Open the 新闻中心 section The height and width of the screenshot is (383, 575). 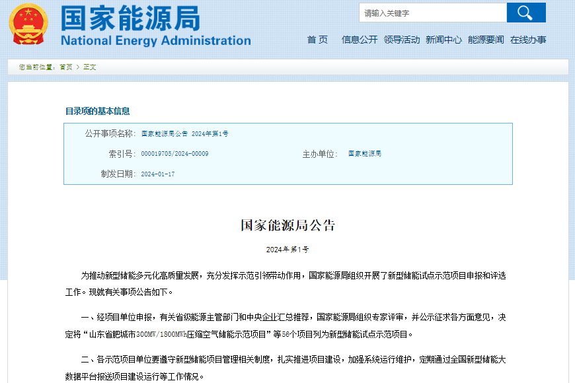click(443, 40)
